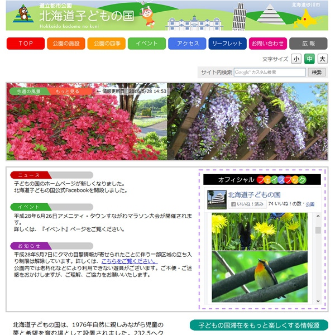Set text size to 小

pyautogui.click(x=296, y=59)
